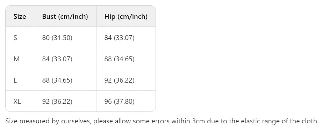Click bust value 88 (34.65)
Image resolution: width=323 pixels, height=131 pixels.
point(57,80)
